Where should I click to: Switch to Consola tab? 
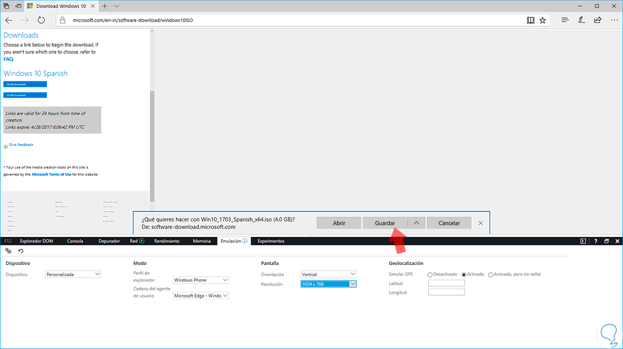coord(75,241)
